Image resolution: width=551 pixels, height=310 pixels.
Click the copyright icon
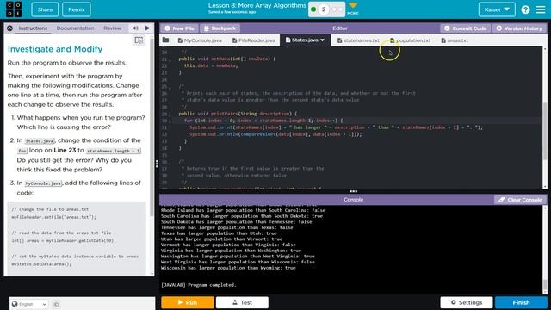pos(56,304)
